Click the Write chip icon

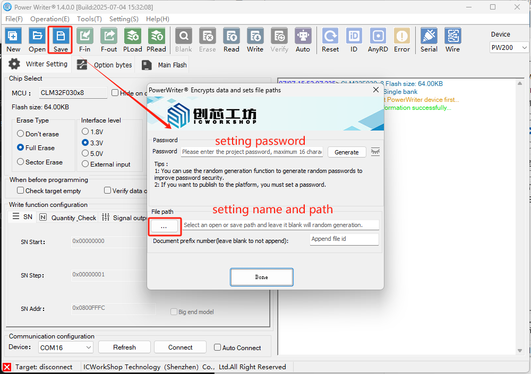coord(255,40)
